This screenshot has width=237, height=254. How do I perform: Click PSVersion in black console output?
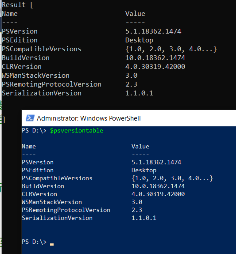point(19,31)
